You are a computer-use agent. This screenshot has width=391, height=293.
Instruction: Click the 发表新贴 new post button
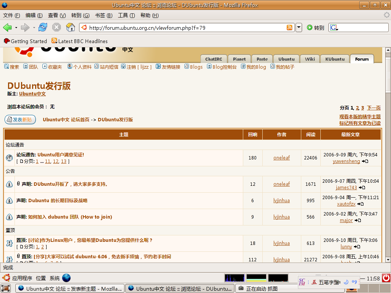pos(20,119)
